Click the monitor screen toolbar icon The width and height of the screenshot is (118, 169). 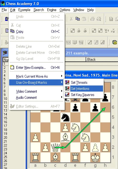(75, 42)
